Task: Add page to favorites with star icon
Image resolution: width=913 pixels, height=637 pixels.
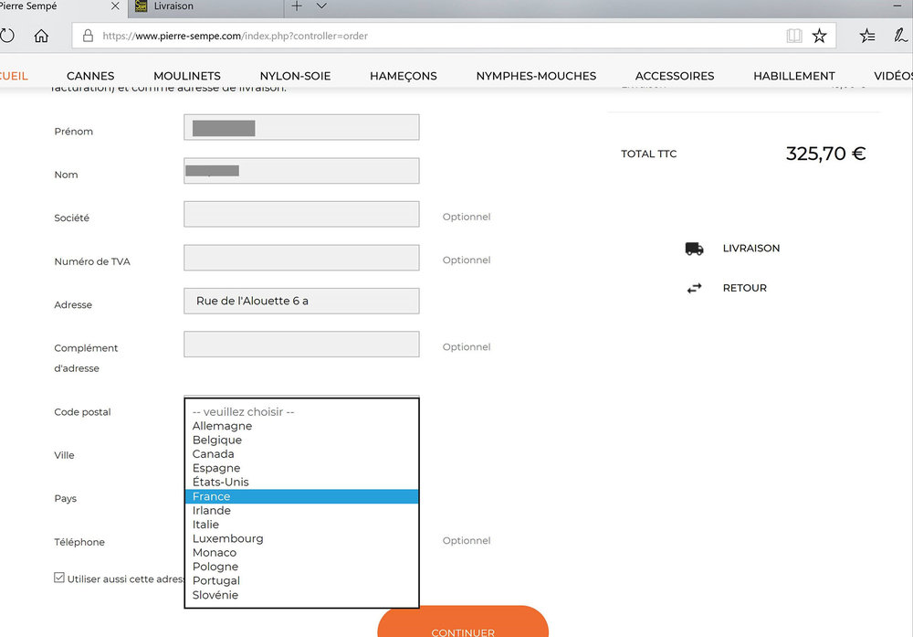Action: tap(819, 36)
